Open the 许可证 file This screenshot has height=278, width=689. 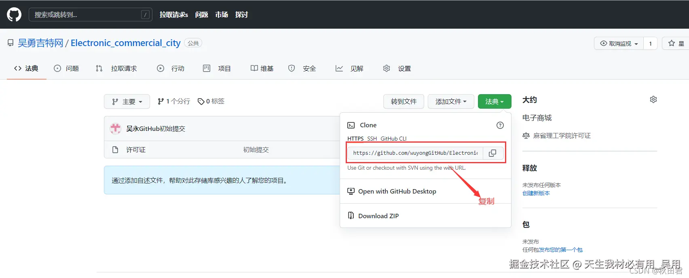[x=136, y=150]
